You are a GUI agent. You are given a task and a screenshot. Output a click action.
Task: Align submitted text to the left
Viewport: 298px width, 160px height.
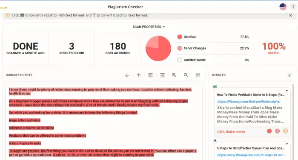(151, 75)
